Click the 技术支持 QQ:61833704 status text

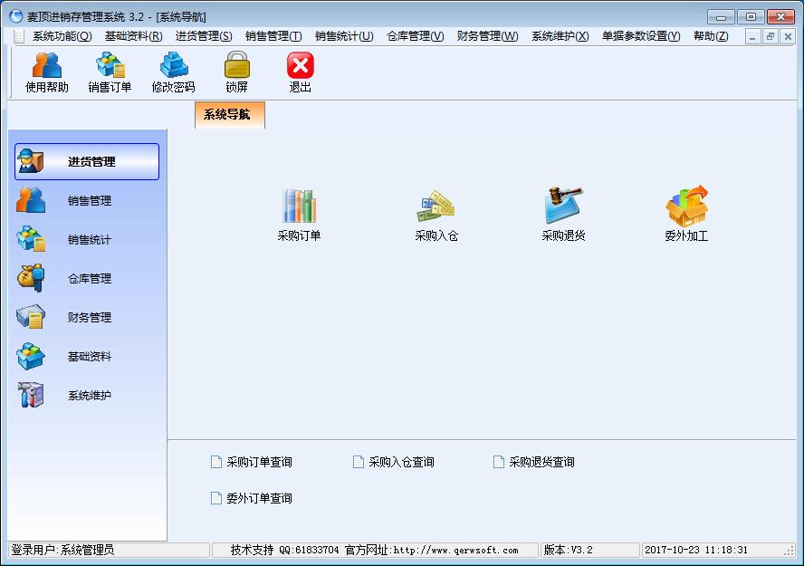tap(284, 550)
